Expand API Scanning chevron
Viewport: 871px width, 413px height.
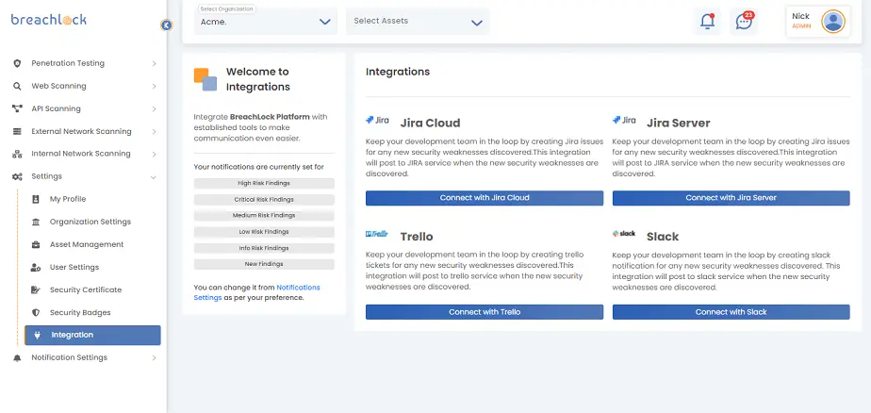pos(154,109)
